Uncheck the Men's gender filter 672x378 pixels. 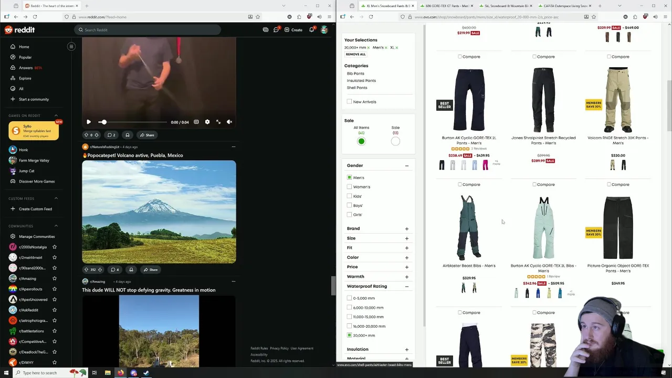coord(350,177)
